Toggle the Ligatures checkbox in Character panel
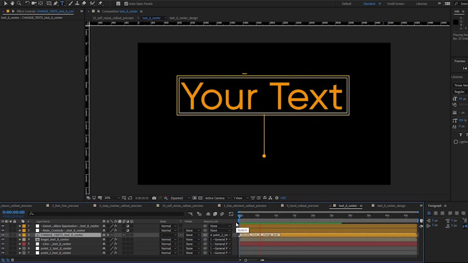This screenshot has height=263, width=468. click(455, 142)
